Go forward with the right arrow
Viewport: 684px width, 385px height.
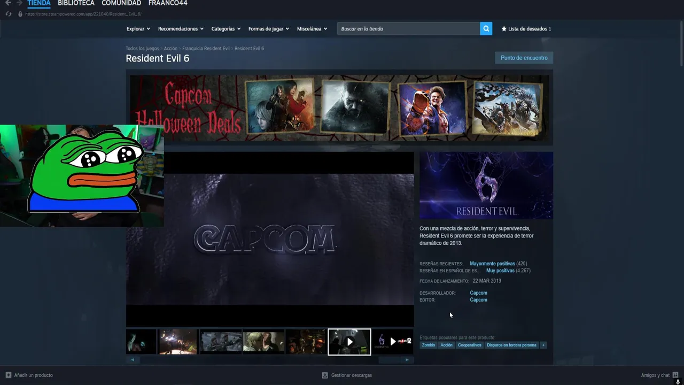tap(19, 3)
